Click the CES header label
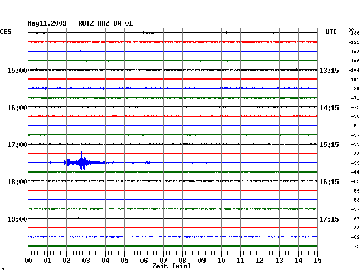This screenshot has width=362, height=275. [6, 32]
